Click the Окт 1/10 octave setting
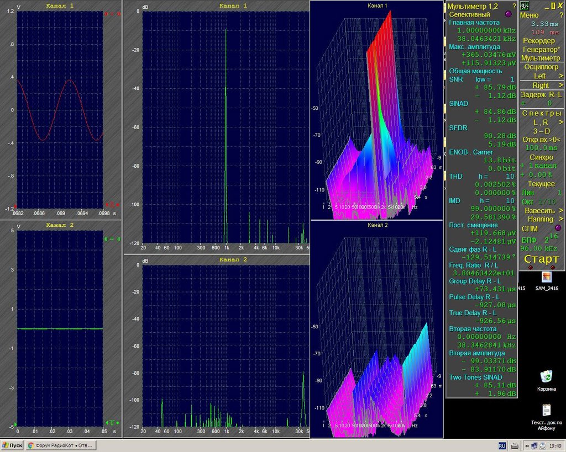The image size is (566, 452). 539,202
